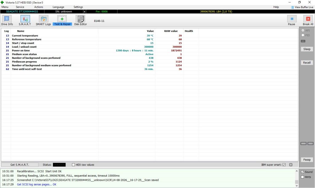Viewport: 315px width, 188px height.
Task: Clear device selection with the x button
Action: [x=85, y=12]
